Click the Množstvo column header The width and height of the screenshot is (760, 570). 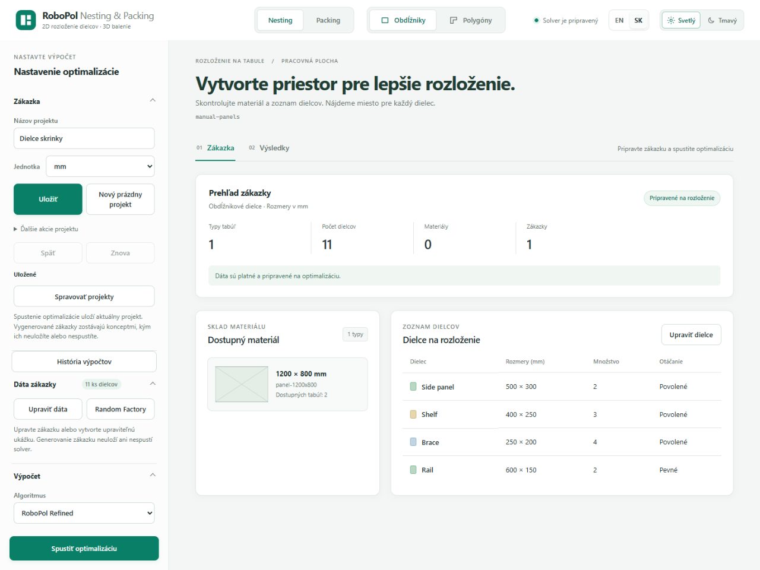coord(606,362)
